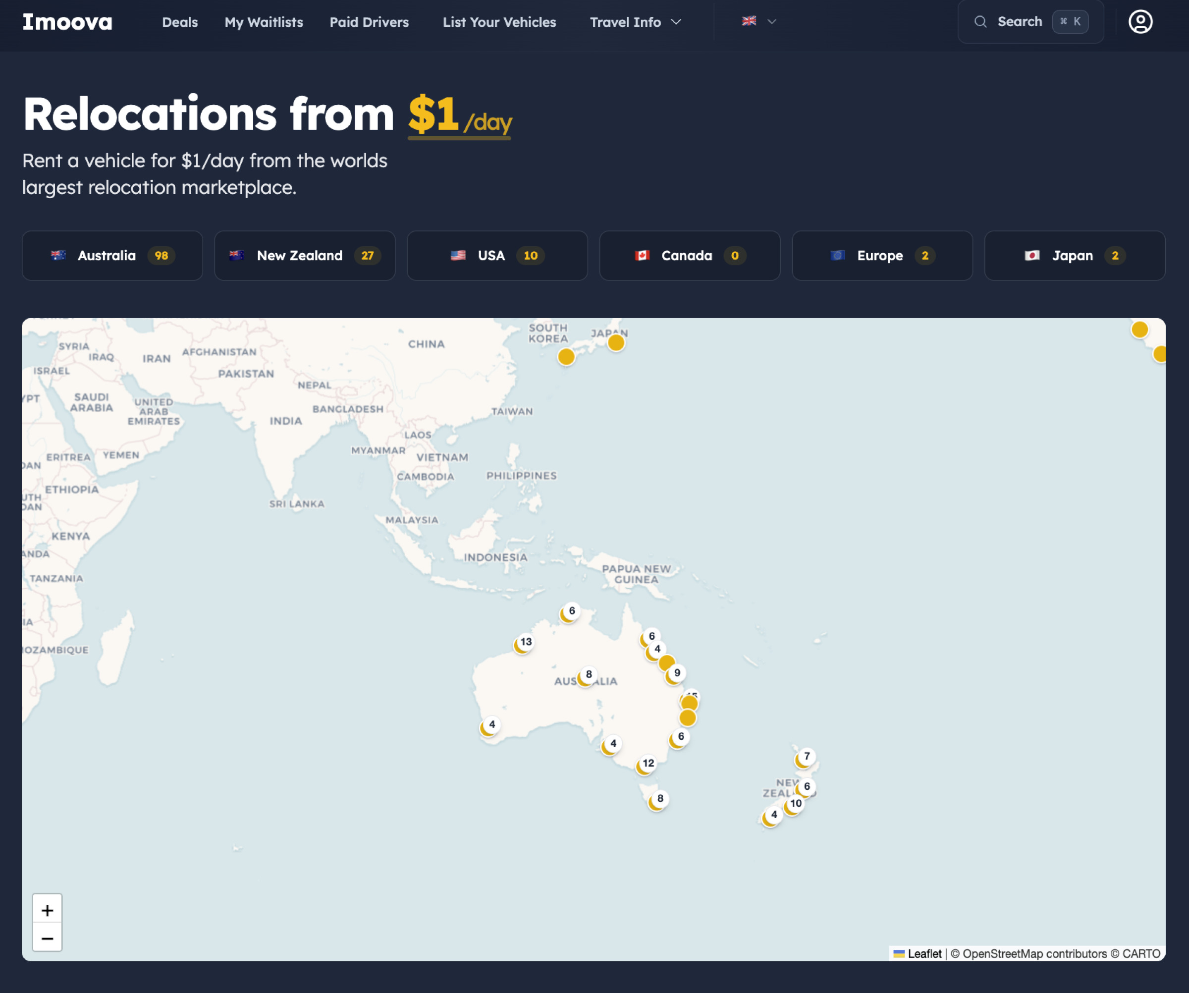Go to My Waitlists
The width and height of the screenshot is (1189, 993).
264,22
